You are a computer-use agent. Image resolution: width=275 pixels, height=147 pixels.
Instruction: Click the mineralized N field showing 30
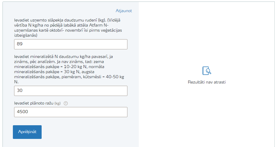pos(71,91)
